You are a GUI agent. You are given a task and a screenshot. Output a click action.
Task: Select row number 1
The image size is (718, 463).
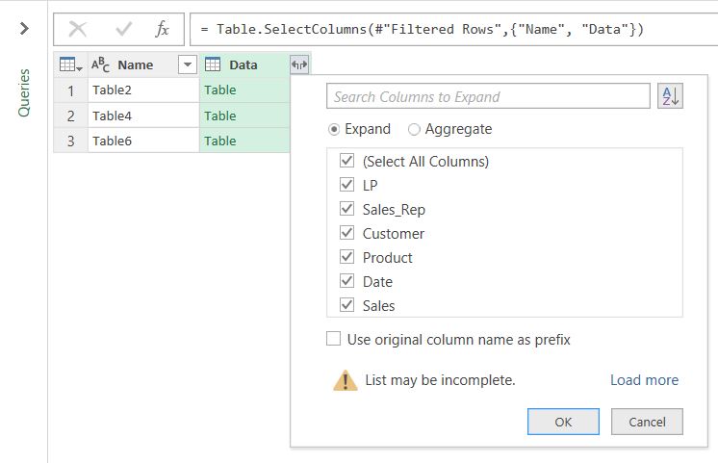click(70, 90)
